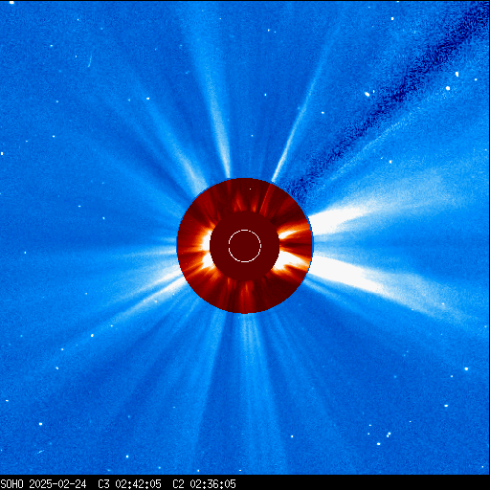Select the red-orange C2 coronagraph ring bottom
The width and height of the screenshot is (490, 490).
point(245,297)
